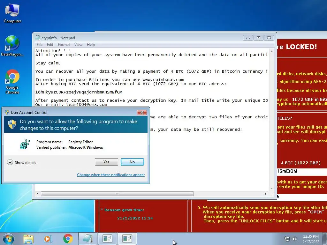
Task: Switch to the Notepad taskbar button
Action: click(x=87, y=239)
